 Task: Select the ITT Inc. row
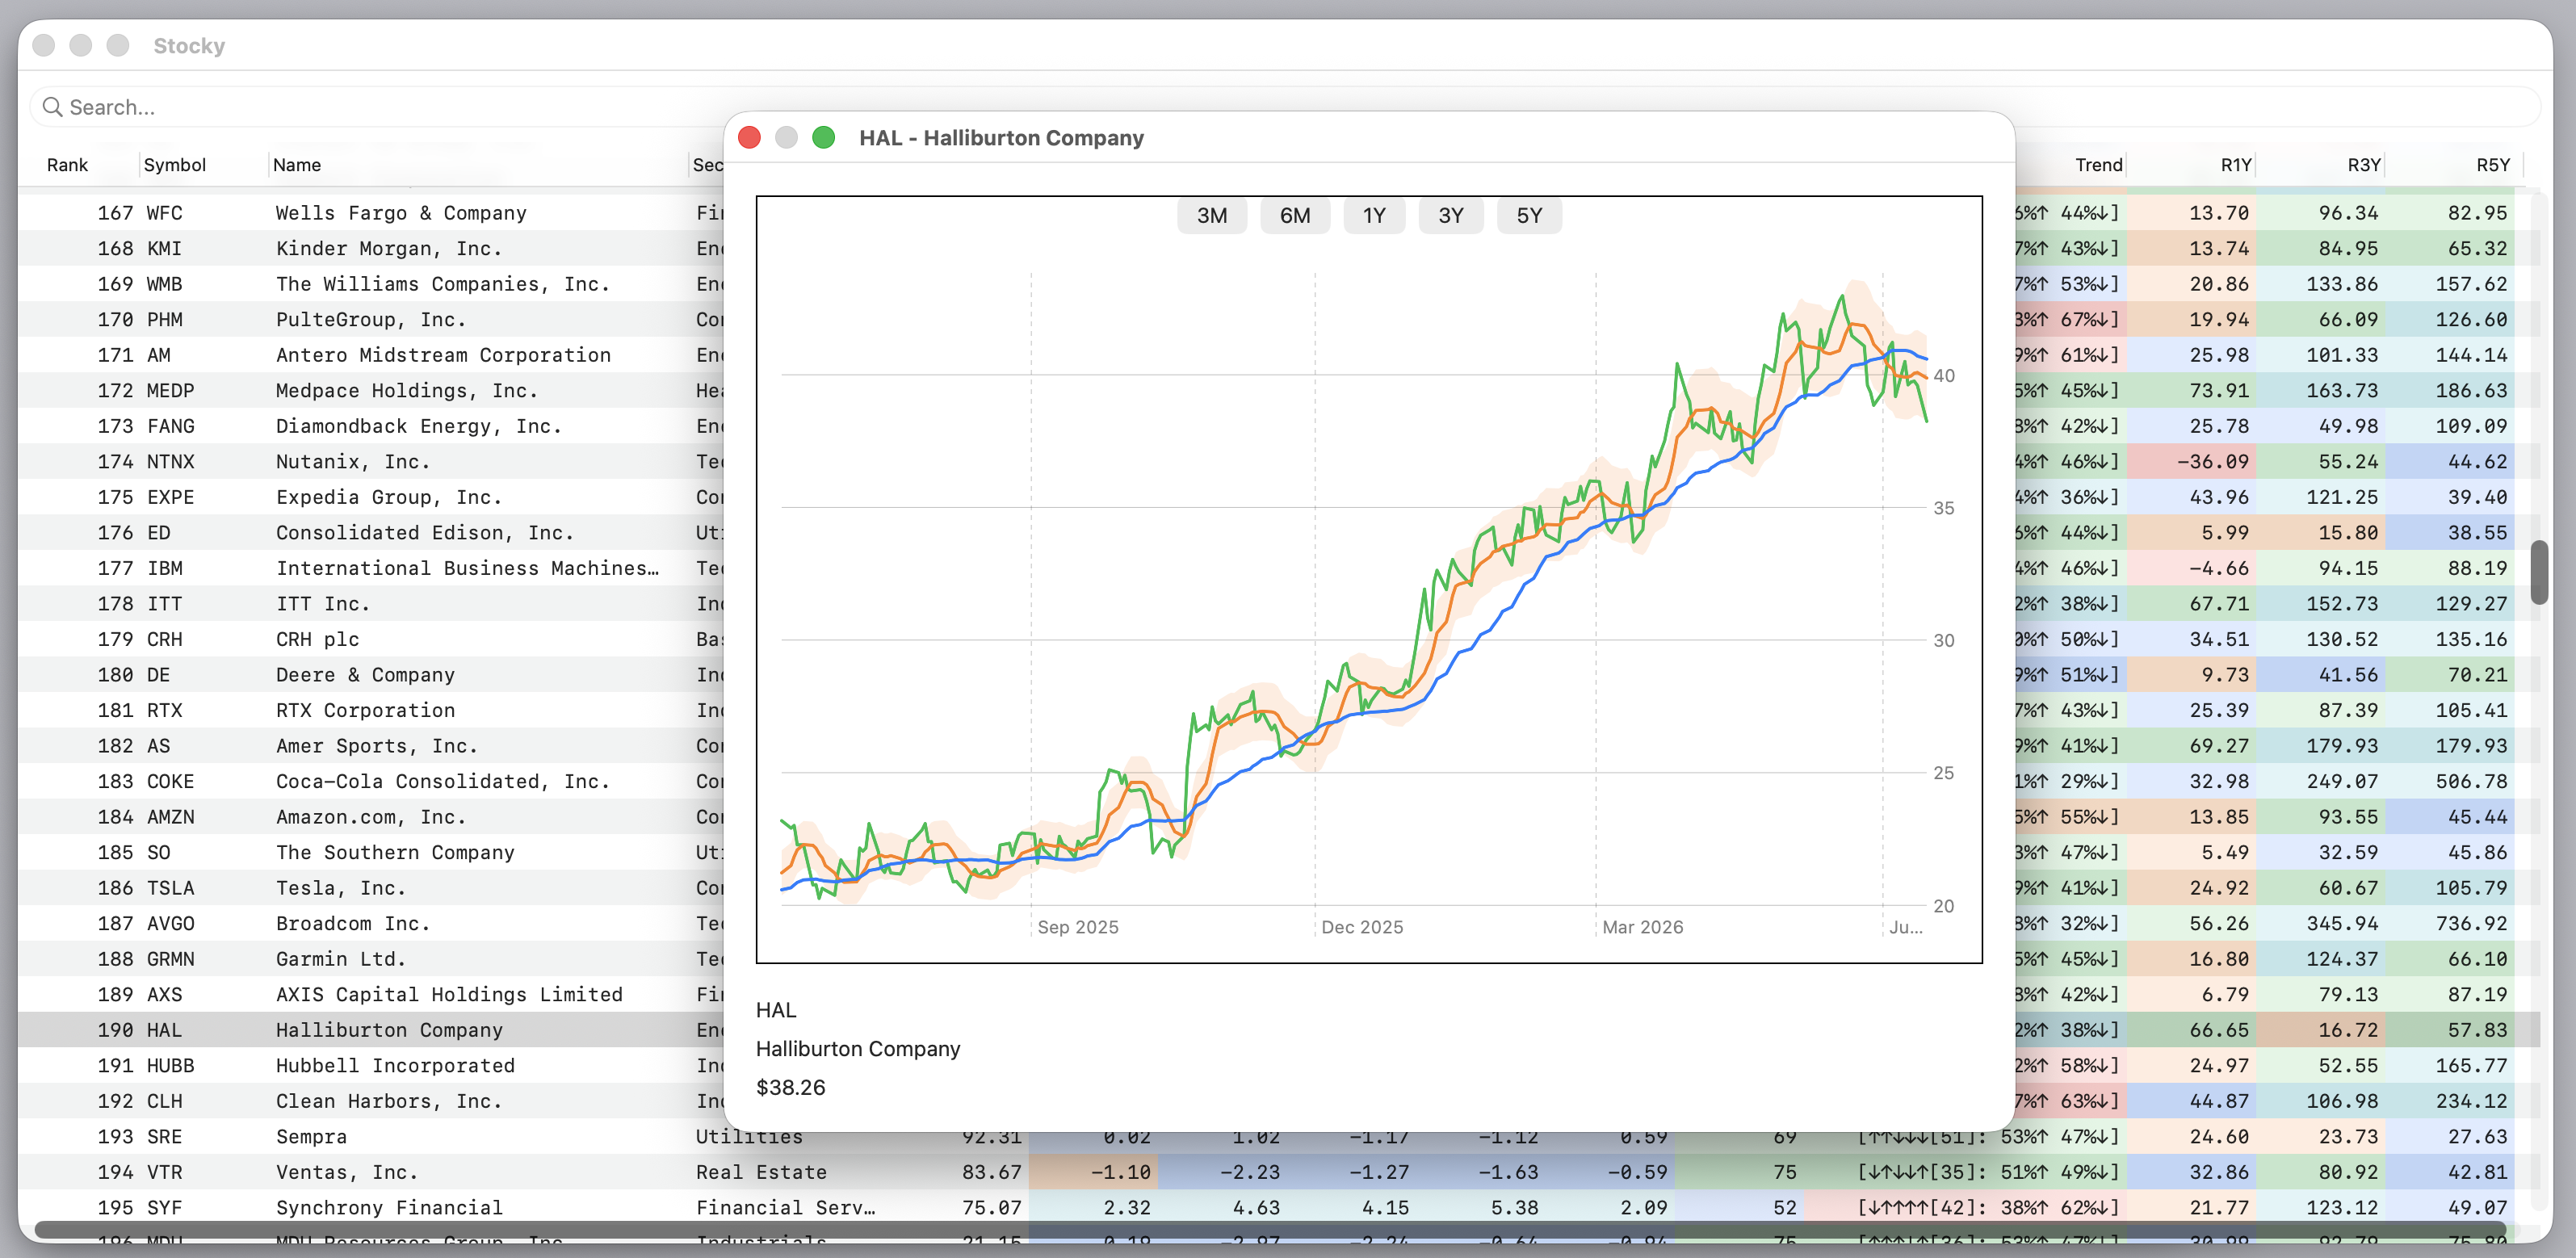(x=1280, y=603)
